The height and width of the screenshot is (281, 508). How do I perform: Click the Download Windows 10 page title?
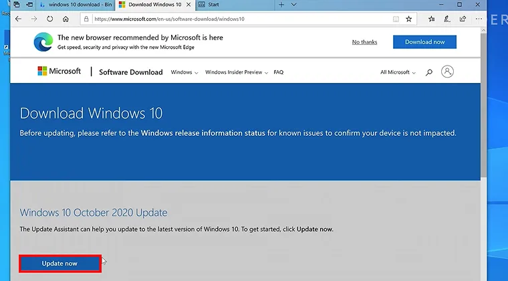pos(91,113)
